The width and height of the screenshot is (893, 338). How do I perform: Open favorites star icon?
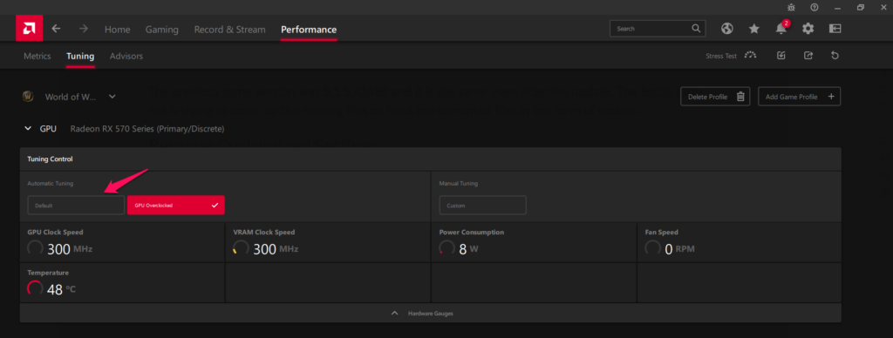coord(754,29)
